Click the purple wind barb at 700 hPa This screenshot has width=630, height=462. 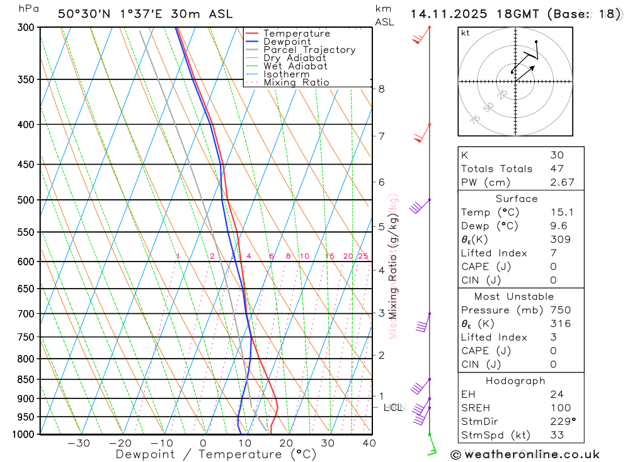423,323
